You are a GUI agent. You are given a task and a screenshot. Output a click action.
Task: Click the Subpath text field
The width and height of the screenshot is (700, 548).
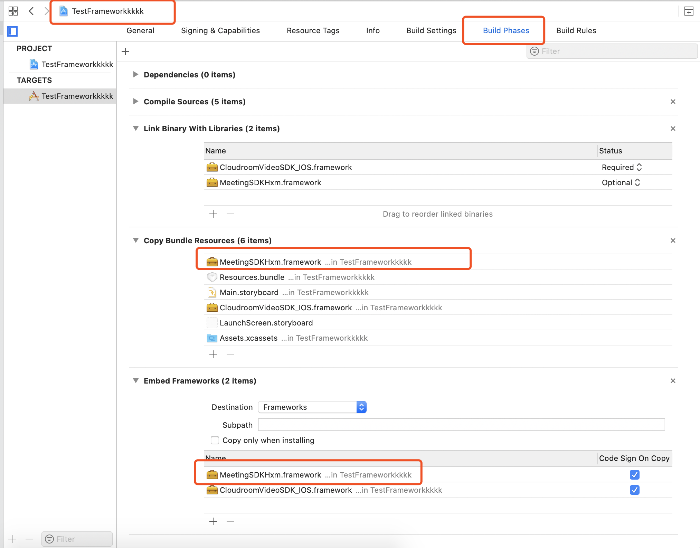461,425
